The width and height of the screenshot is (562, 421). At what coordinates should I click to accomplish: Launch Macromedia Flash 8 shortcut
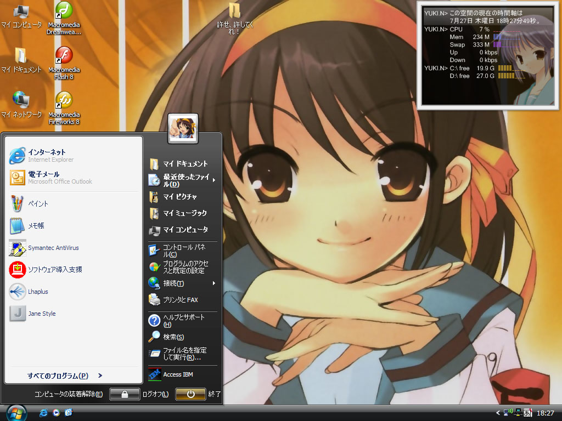pyautogui.click(x=64, y=63)
